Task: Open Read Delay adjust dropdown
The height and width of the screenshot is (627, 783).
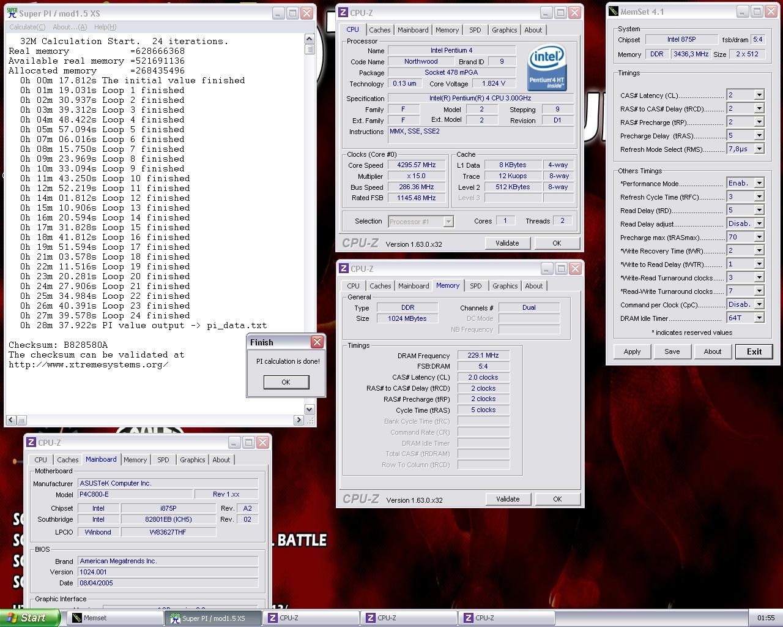Action: point(759,223)
